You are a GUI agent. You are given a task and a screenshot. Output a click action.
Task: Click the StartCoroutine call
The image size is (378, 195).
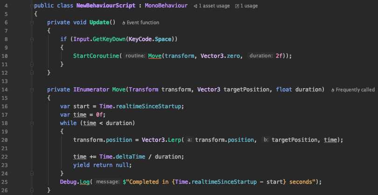[96, 56]
